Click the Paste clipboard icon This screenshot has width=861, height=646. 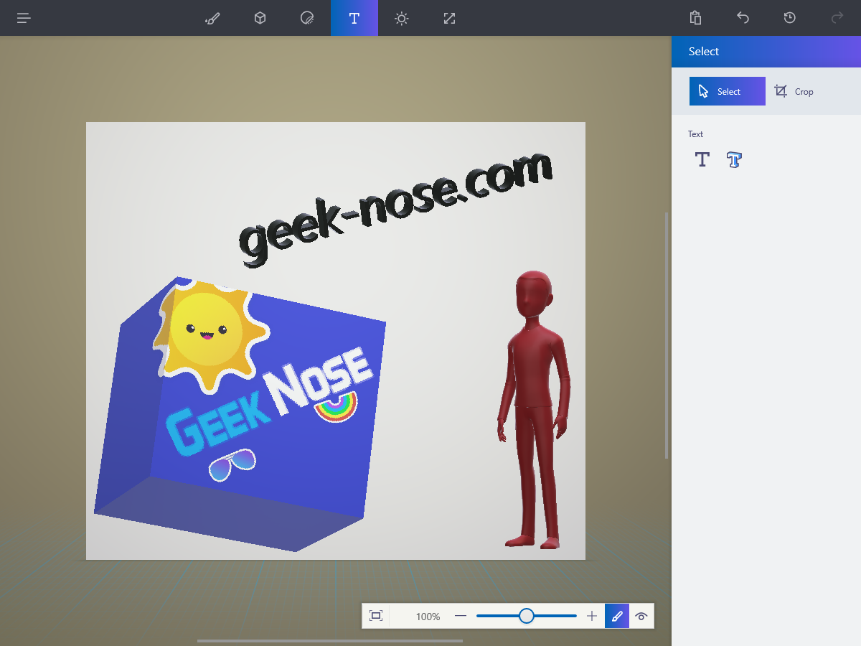[695, 18]
